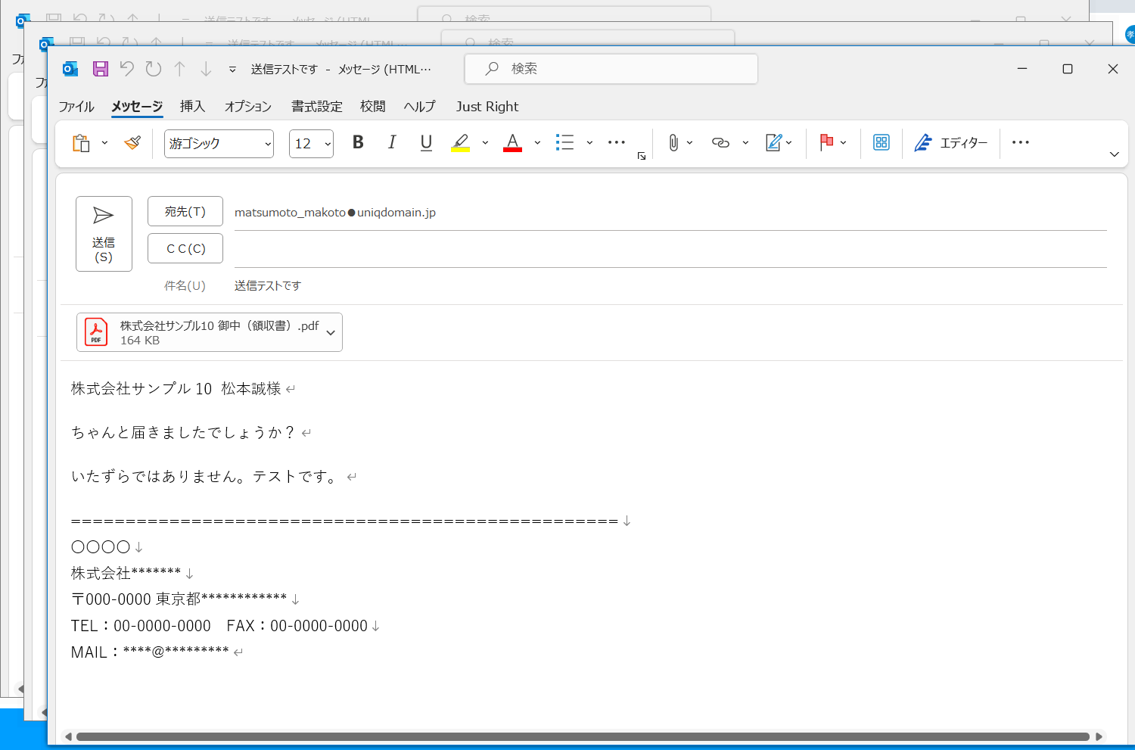Save the draft message
The height and width of the screenshot is (750, 1135).
tap(100, 68)
